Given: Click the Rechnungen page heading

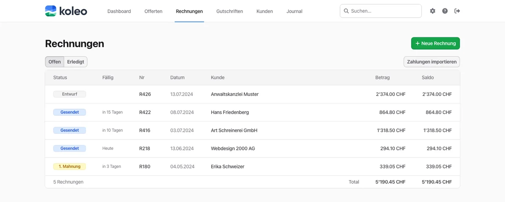Looking at the screenshot, I should click(x=74, y=44).
